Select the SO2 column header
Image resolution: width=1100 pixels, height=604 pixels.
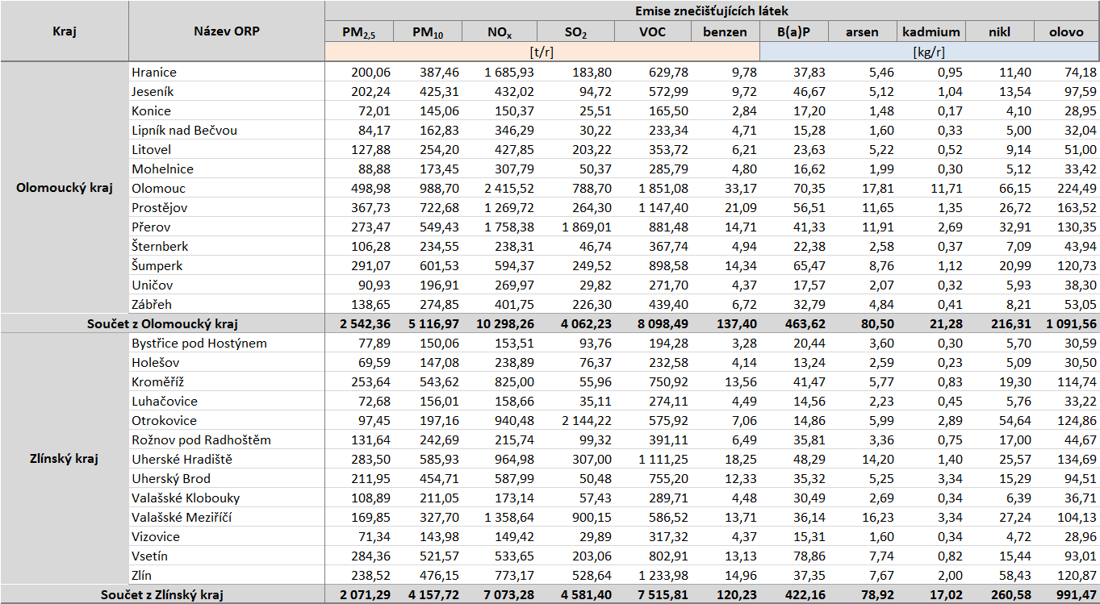576,32
